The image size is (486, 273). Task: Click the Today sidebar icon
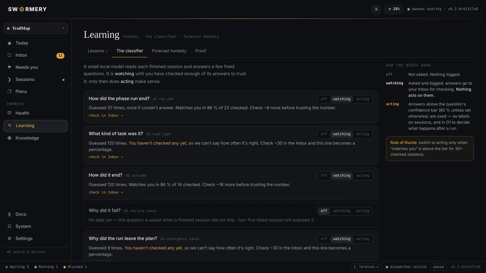click(9, 43)
